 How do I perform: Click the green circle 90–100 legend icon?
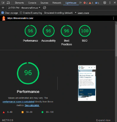42,112
